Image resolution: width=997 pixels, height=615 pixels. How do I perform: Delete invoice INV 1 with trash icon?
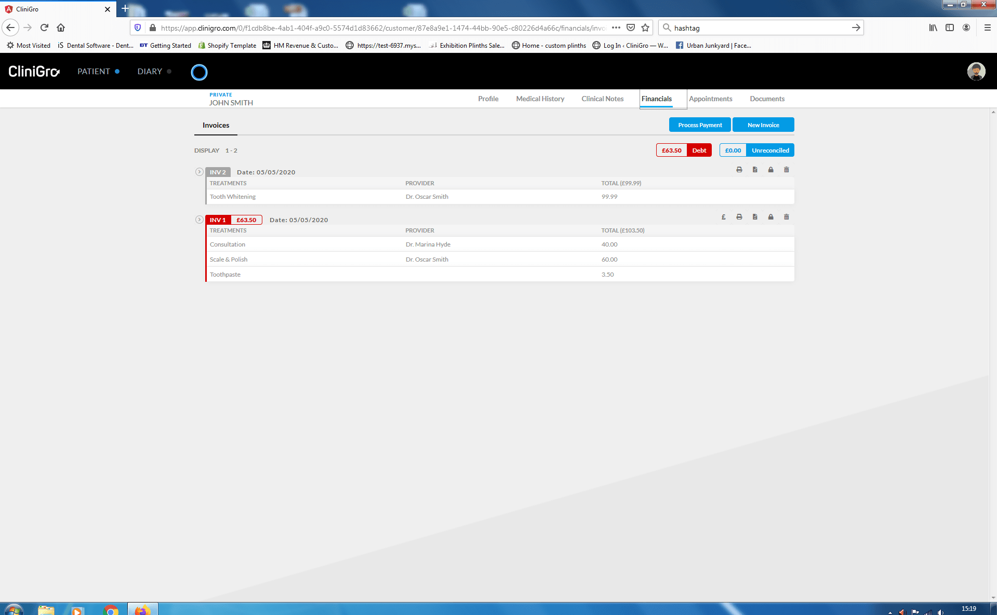click(x=786, y=217)
